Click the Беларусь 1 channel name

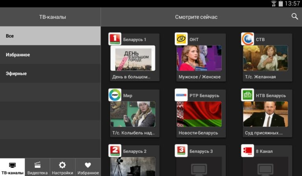(x=134, y=40)
